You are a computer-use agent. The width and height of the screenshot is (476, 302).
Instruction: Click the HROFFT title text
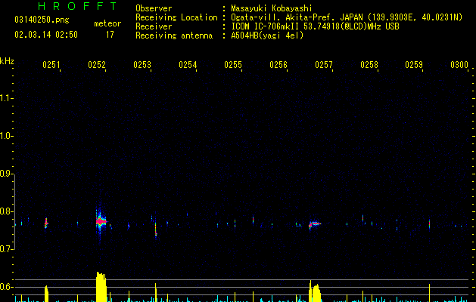pyautogui.click(x=77, y=6)
